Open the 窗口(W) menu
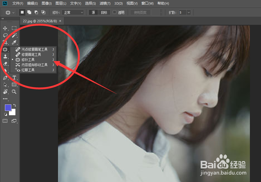Viewport: 261px width, 182px height. (x=147, y=3)
